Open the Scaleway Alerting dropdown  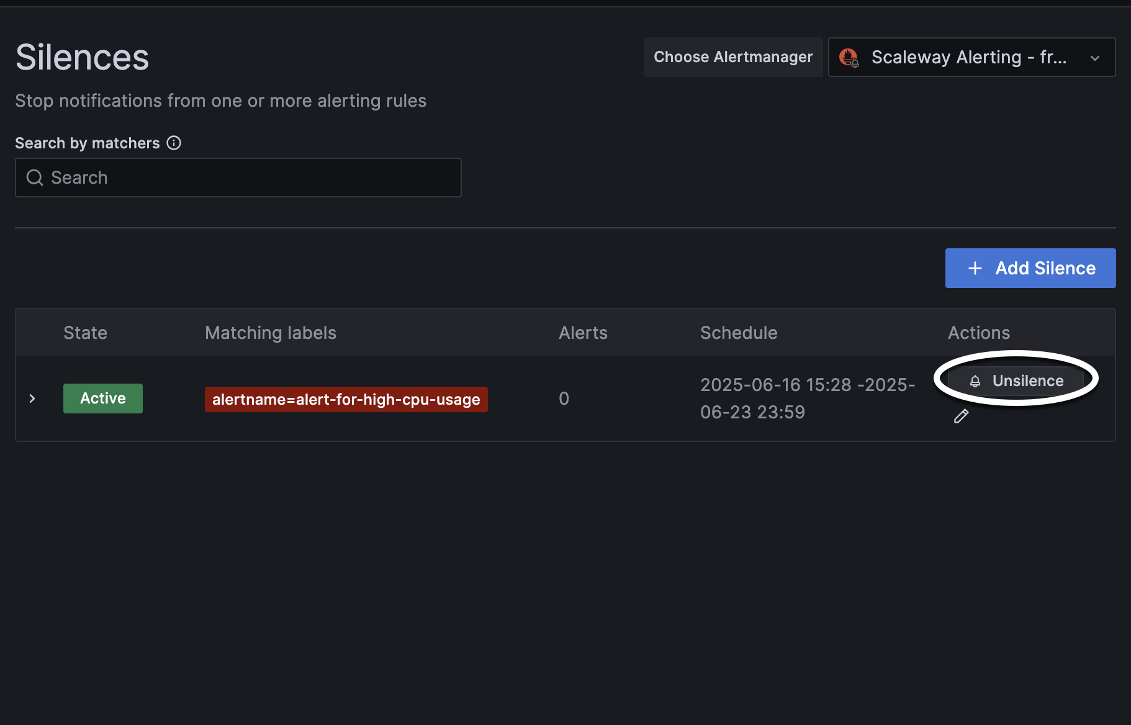pos(971,57)
